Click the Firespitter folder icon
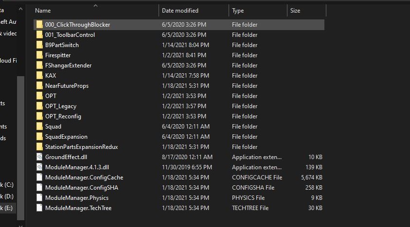Screen dimensions: 410x227 point(39,55)
